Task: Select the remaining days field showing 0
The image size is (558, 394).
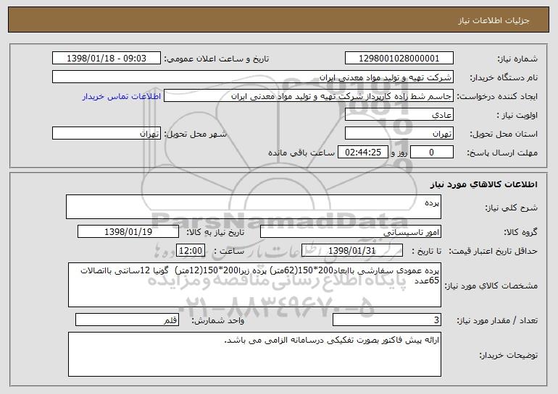Action: tap(432, 153)
